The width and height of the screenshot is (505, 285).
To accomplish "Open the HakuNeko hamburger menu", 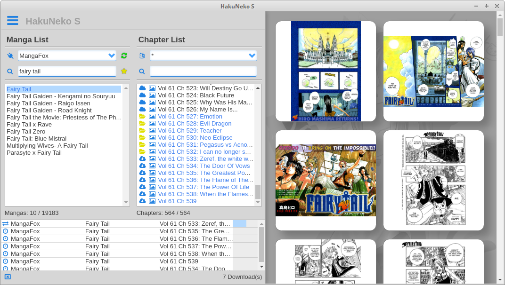I will pyautogui.click(x=12, y=20).
